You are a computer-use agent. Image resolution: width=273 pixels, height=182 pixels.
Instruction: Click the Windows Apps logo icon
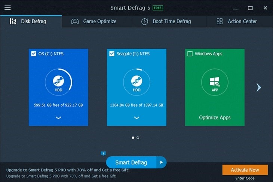click(x=215, y=81)
